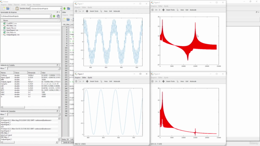Click the FIR_Filter_1.m editor tab
The width and height of the screenshot is (260, 146).
point(68,24)
